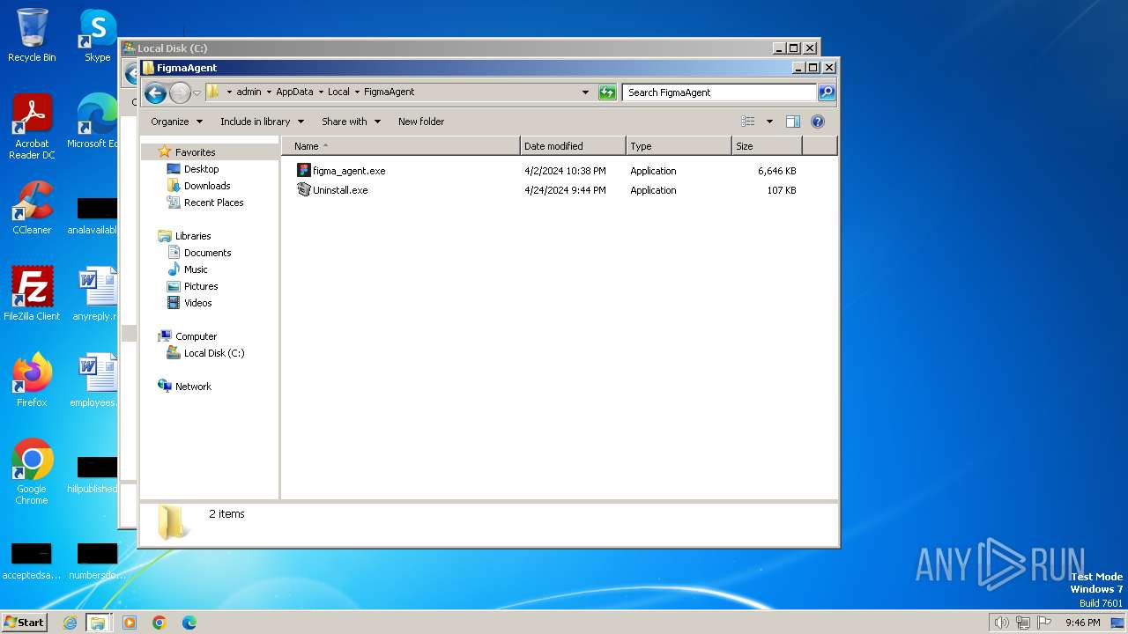Viewport: 1128px width, 634px height.
Task: Open Chrome from the taskbar
Action: pyautogui.click(x=160, y=623)
